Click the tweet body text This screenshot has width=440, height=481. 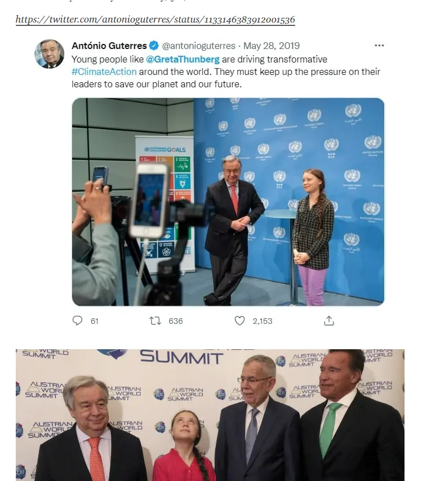[226, 72]
